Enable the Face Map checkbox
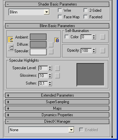 60,17
